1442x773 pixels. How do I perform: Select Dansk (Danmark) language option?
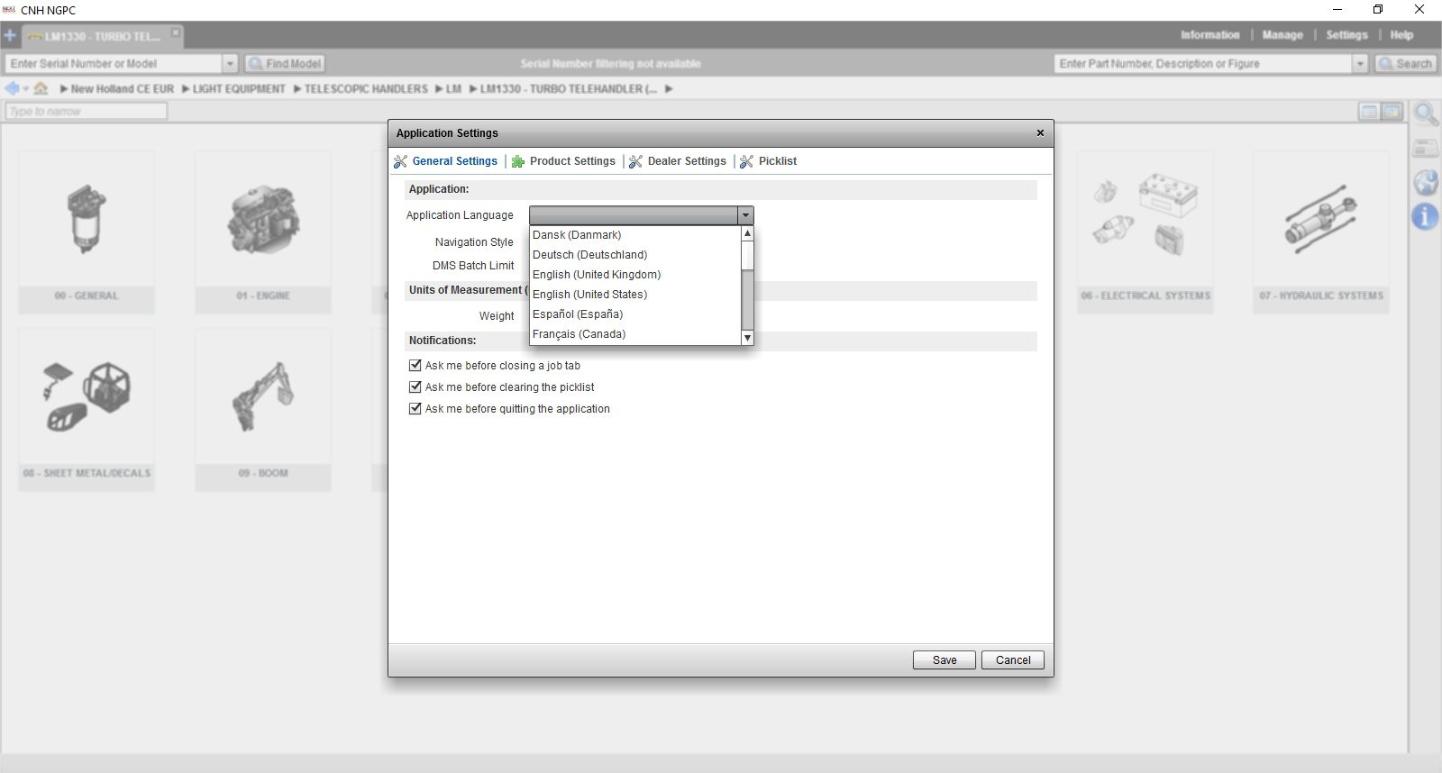pyautogui.click(x=635, y=235)
